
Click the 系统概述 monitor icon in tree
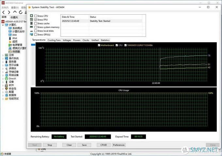[10, 28]
